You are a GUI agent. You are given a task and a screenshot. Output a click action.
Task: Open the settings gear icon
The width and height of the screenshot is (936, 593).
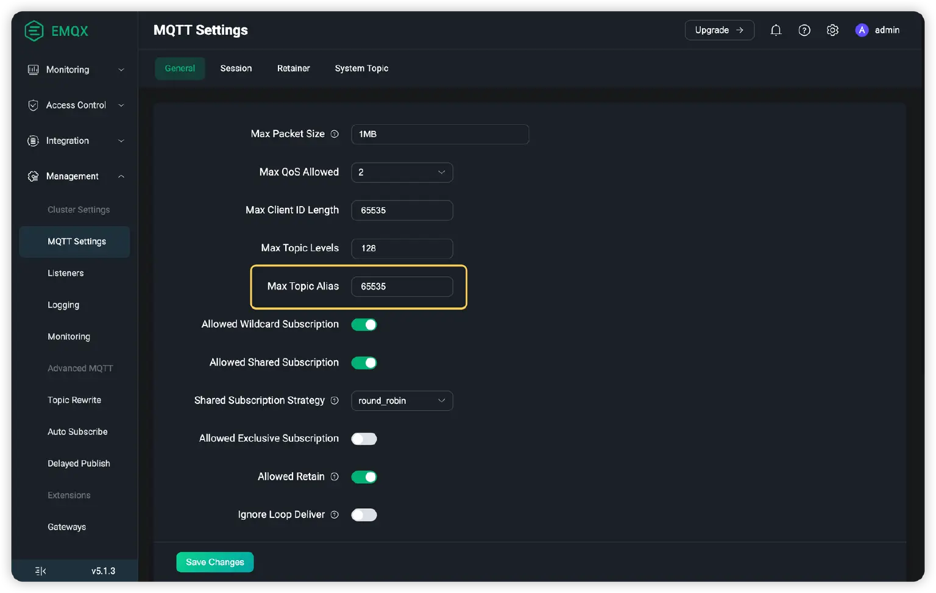832,29
